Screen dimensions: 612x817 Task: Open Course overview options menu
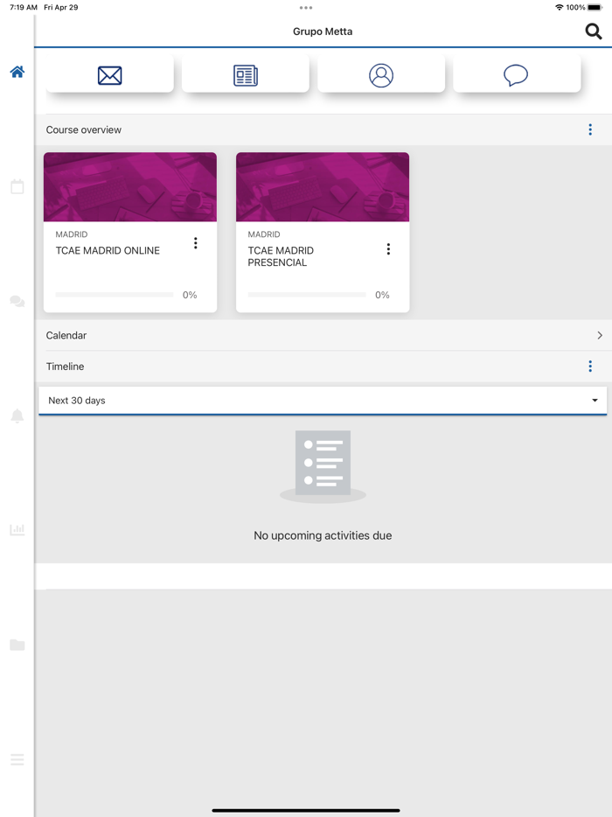590,129
